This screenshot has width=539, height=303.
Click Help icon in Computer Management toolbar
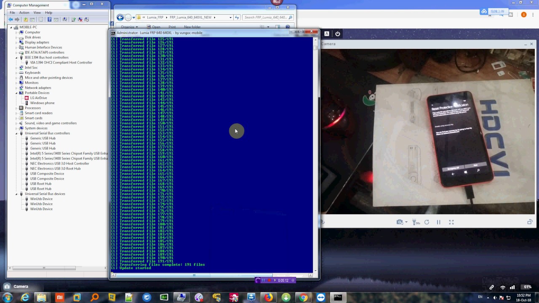click(49, 19)
